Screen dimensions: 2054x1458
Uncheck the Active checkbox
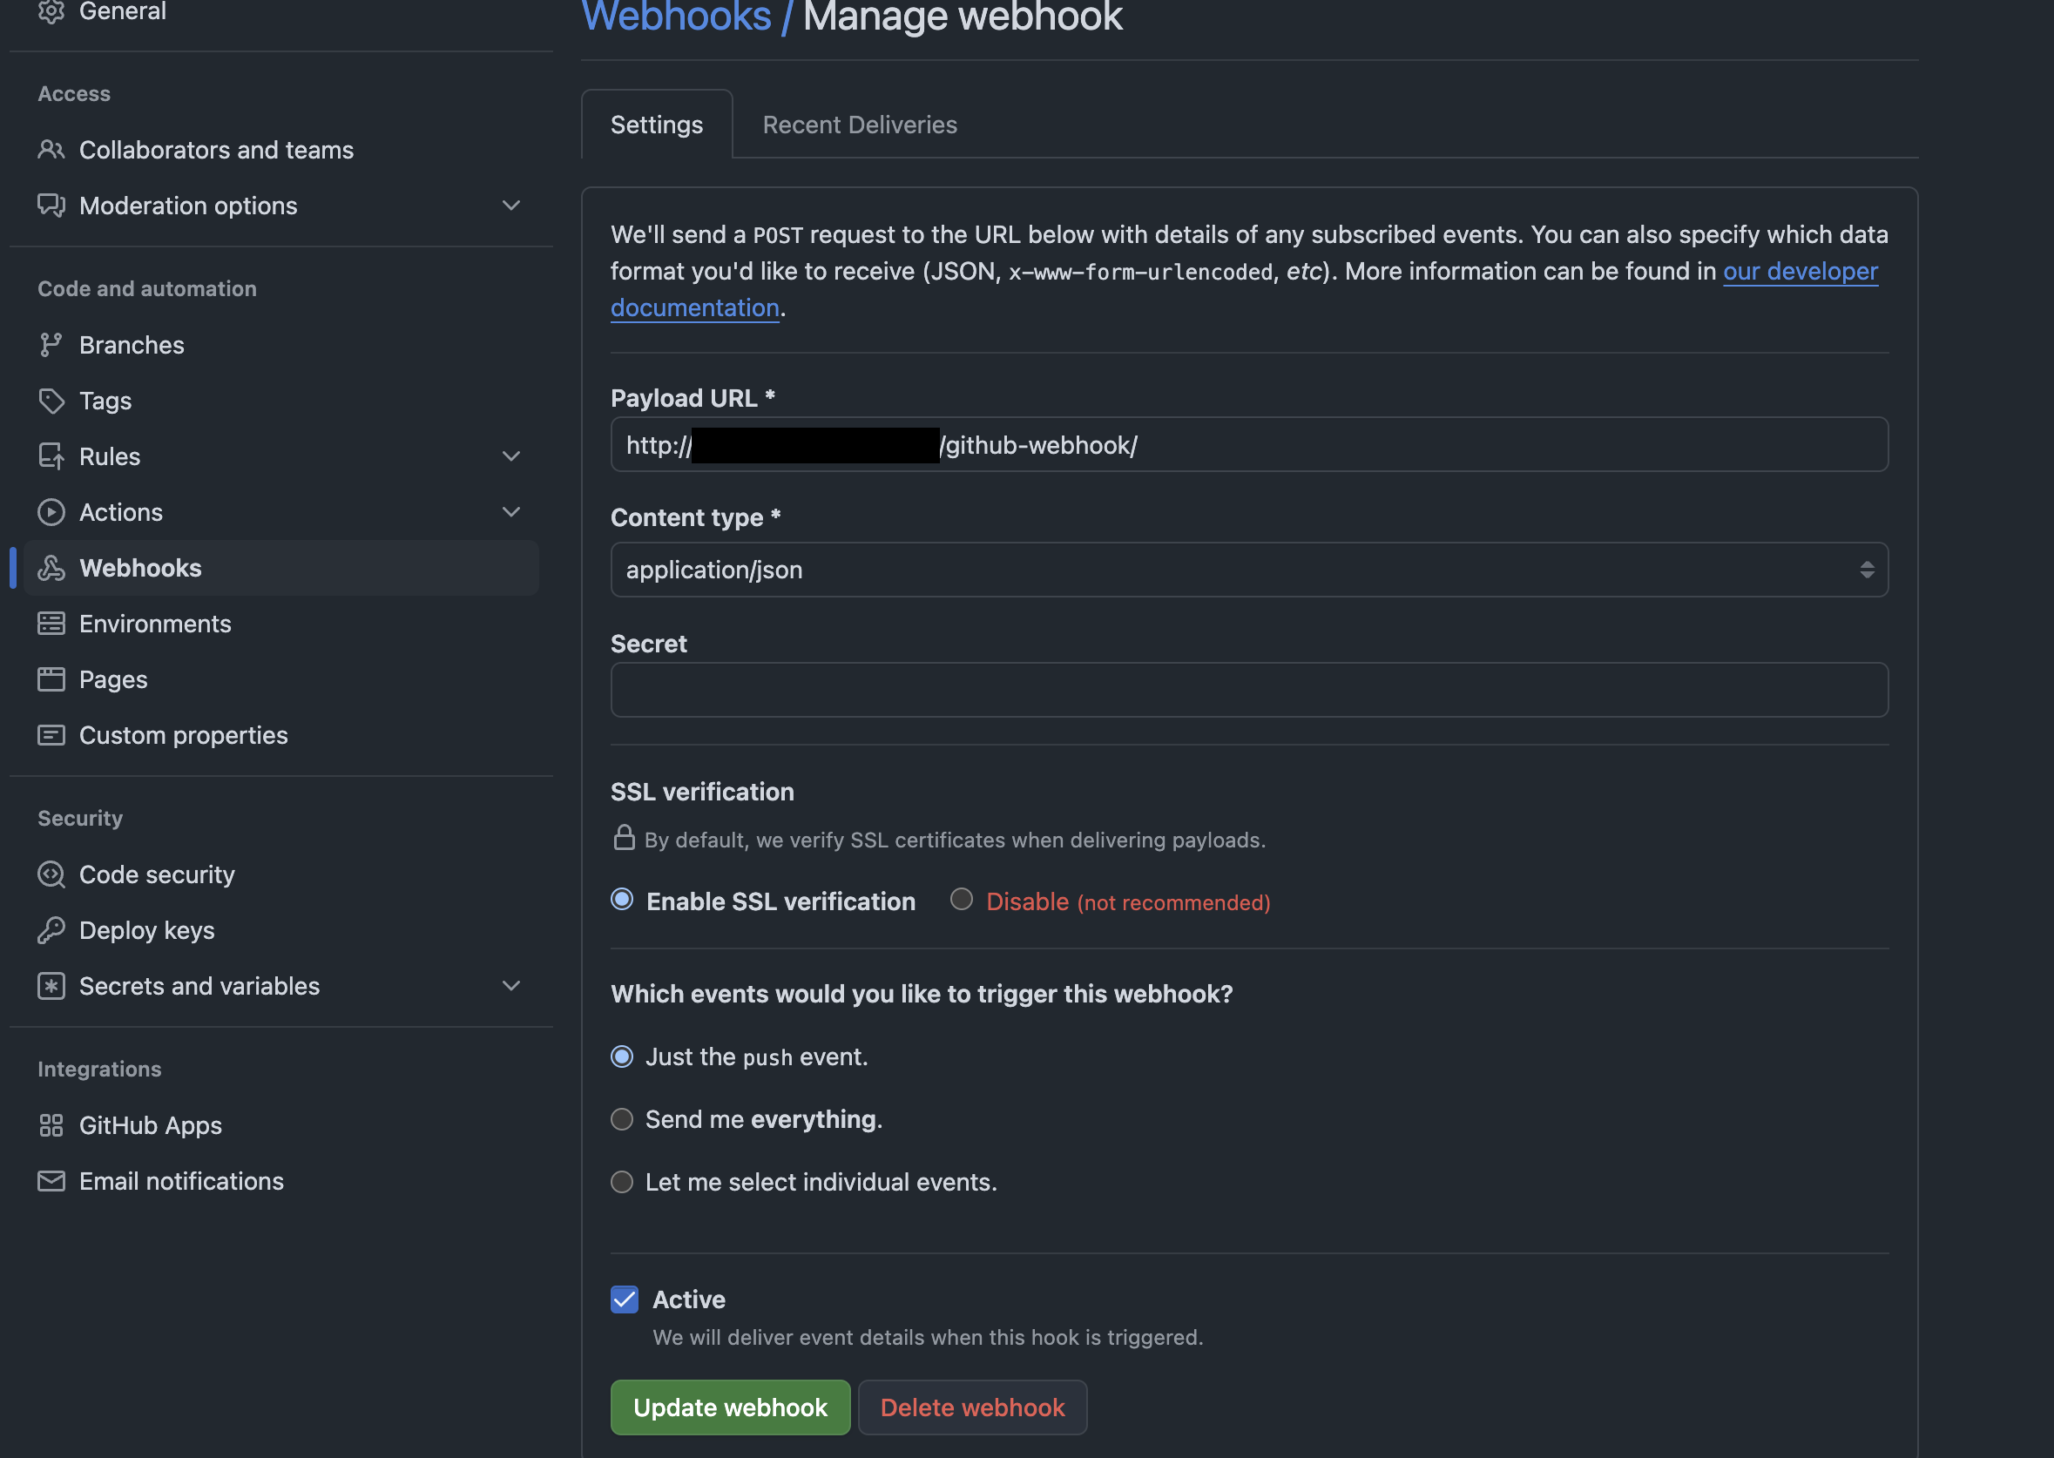[624, 1299]
